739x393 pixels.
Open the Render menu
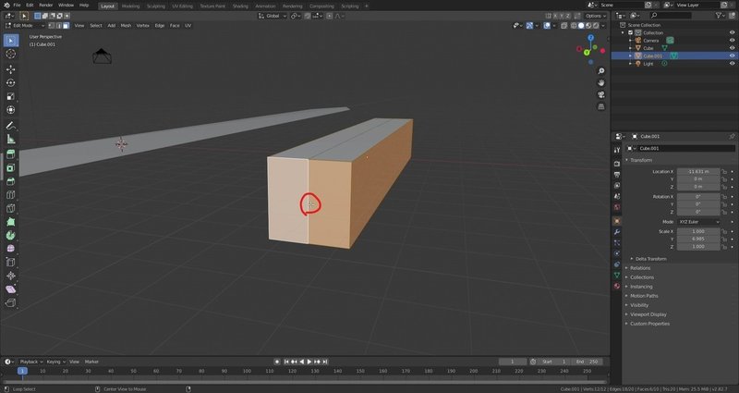tap(45, 6)
